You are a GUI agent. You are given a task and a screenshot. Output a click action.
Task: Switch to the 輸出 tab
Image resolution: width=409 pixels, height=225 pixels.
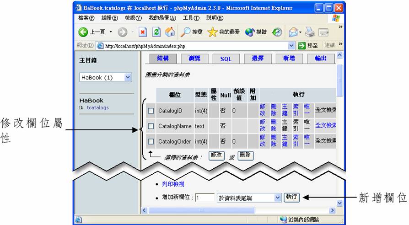coord(321,59)
